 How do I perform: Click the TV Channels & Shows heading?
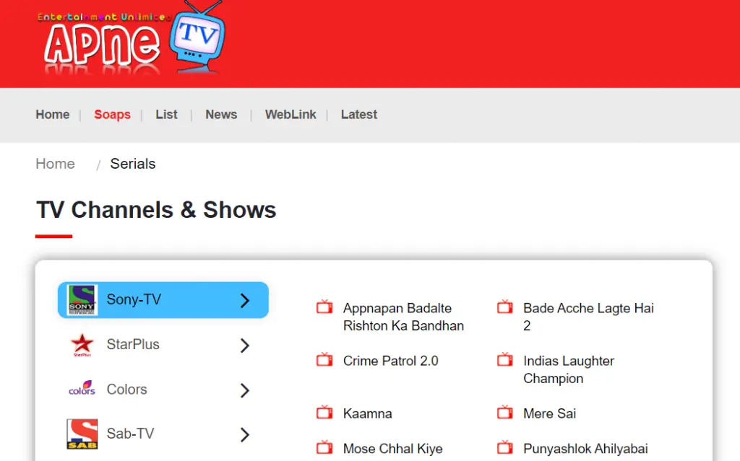coord(156,210)
